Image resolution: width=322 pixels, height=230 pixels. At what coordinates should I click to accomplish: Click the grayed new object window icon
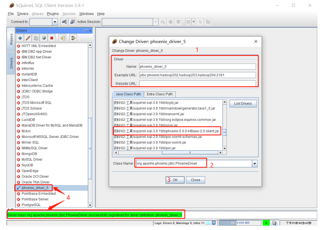pos(188,22)
